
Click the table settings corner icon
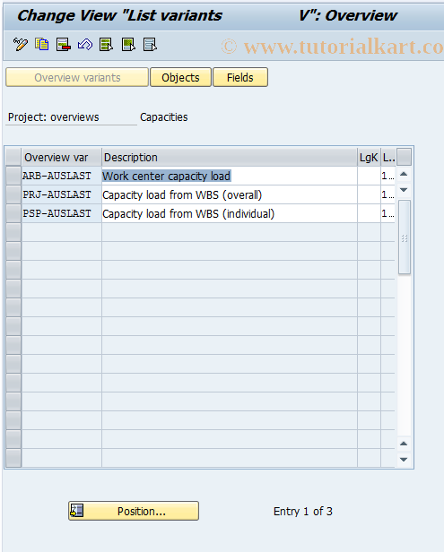click(404, 157)
